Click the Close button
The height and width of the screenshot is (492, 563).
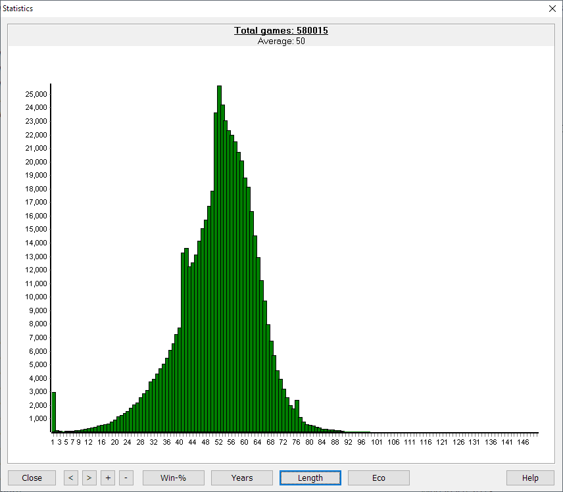32,478
